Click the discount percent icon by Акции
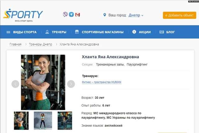199x133 pixels. point(134,32)
